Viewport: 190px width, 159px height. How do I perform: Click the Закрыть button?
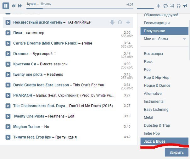176,152
